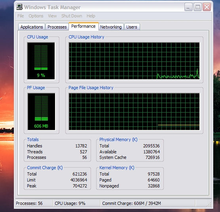The height and width of the screenshot is (212, 220).
Task: Click the Nonpaged value 32868
Action: [154, 186]
